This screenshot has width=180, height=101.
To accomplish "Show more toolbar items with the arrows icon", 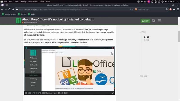I will (x=174, y=9).
